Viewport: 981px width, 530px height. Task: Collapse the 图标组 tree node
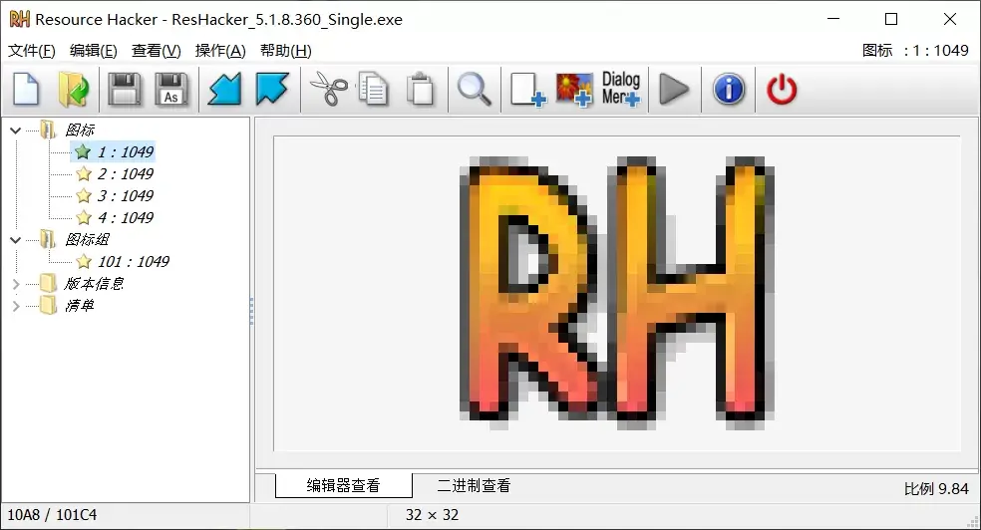click(x=16, y=240)
